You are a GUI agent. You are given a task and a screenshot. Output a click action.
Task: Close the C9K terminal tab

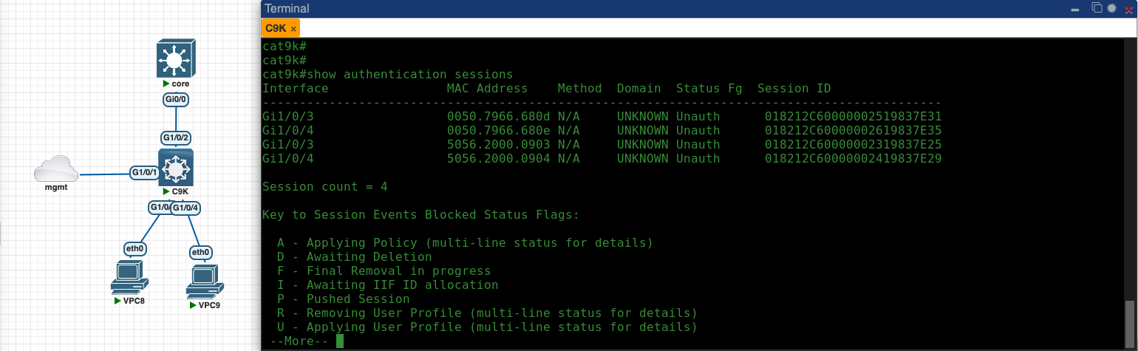[x=293, y=28]
